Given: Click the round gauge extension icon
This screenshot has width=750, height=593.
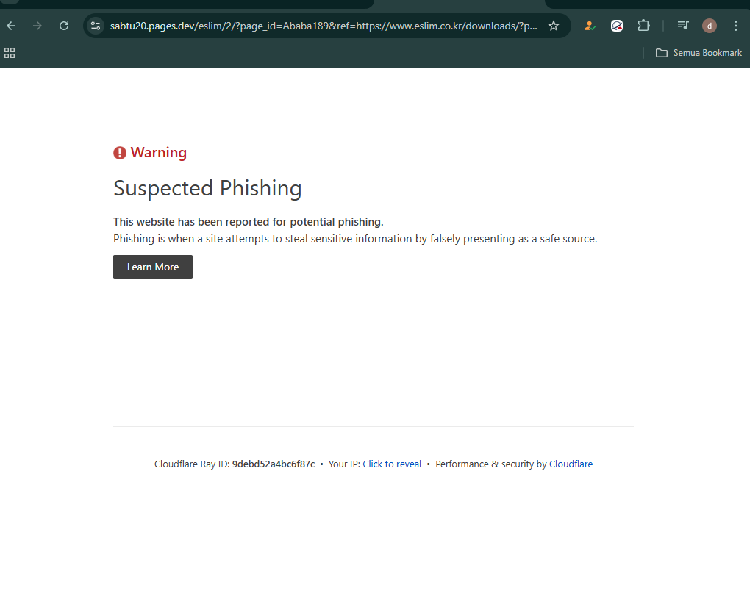Looking at the screenshot, I should coord(617,26).
